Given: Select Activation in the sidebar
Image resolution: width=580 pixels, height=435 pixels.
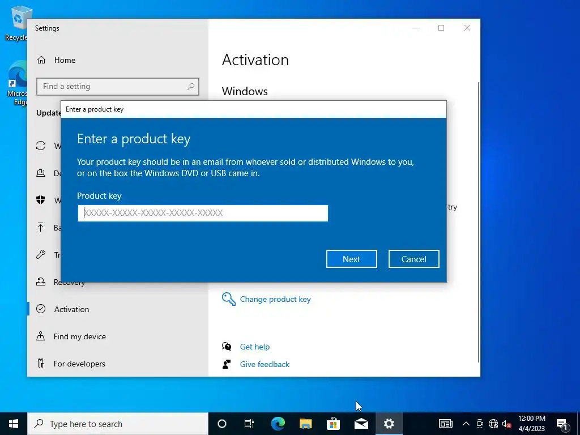Looking at the screenshot, I should [71, 309].
